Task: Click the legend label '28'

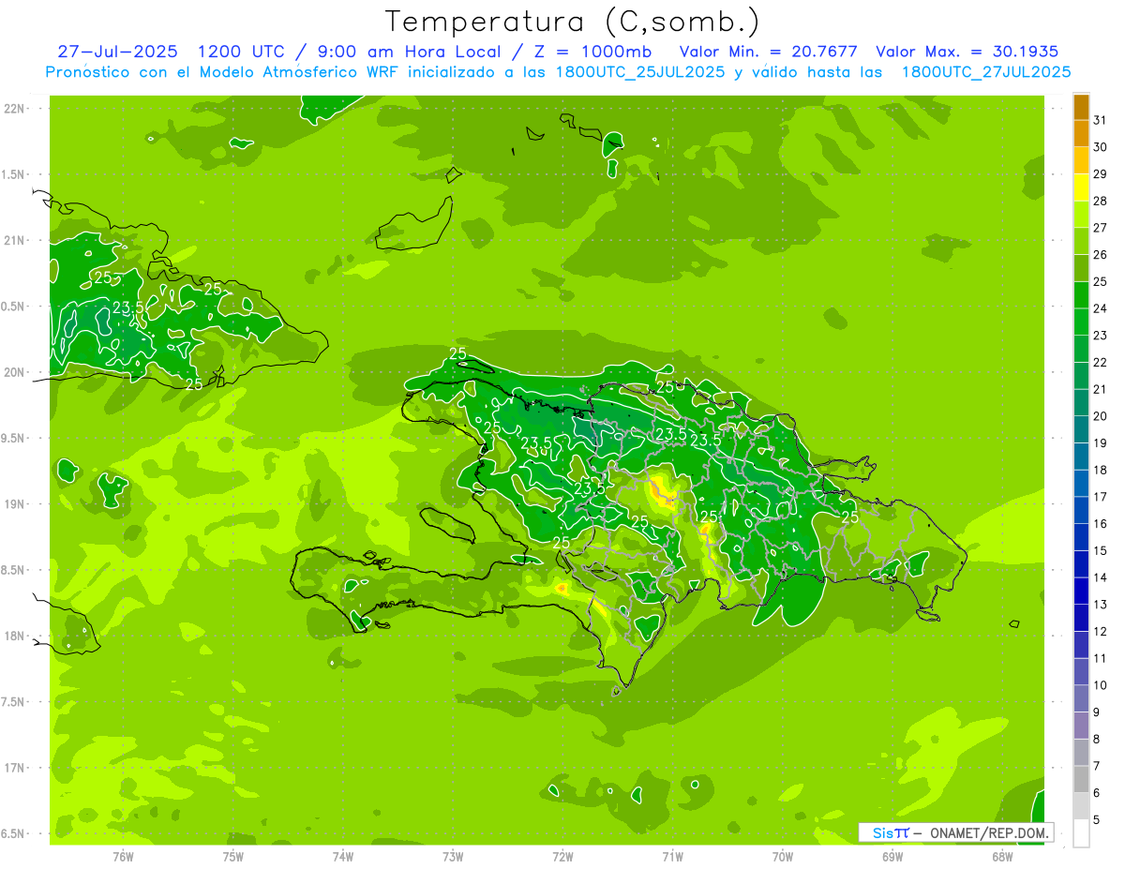Action: 1101,202
